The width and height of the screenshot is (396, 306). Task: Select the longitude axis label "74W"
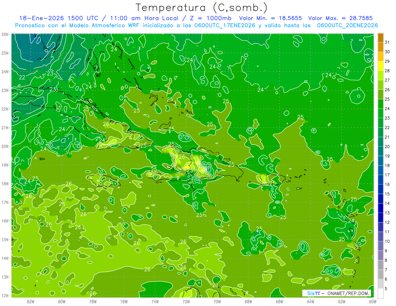155,301
